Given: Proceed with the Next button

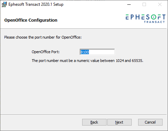Looking at the screenshot, I should pyautogui.click(x=119, y=122).
